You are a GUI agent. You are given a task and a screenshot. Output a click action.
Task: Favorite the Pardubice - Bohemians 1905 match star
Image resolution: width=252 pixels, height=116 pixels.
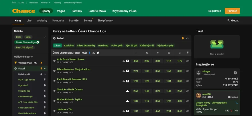click(54, 81)
